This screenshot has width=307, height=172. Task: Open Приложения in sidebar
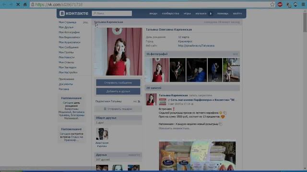(x=66, y=79)
